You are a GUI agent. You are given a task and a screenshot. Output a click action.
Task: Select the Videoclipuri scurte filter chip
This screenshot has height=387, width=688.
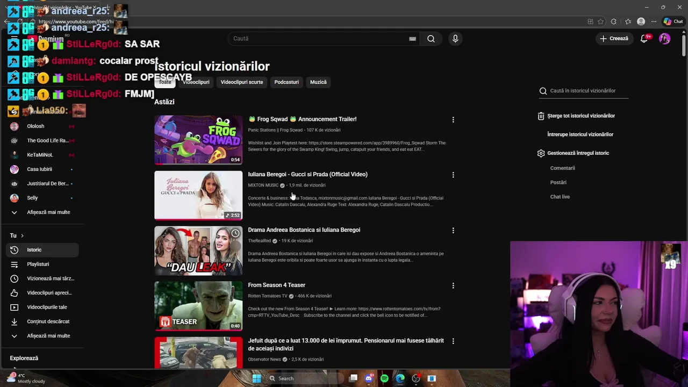point(242,82)
